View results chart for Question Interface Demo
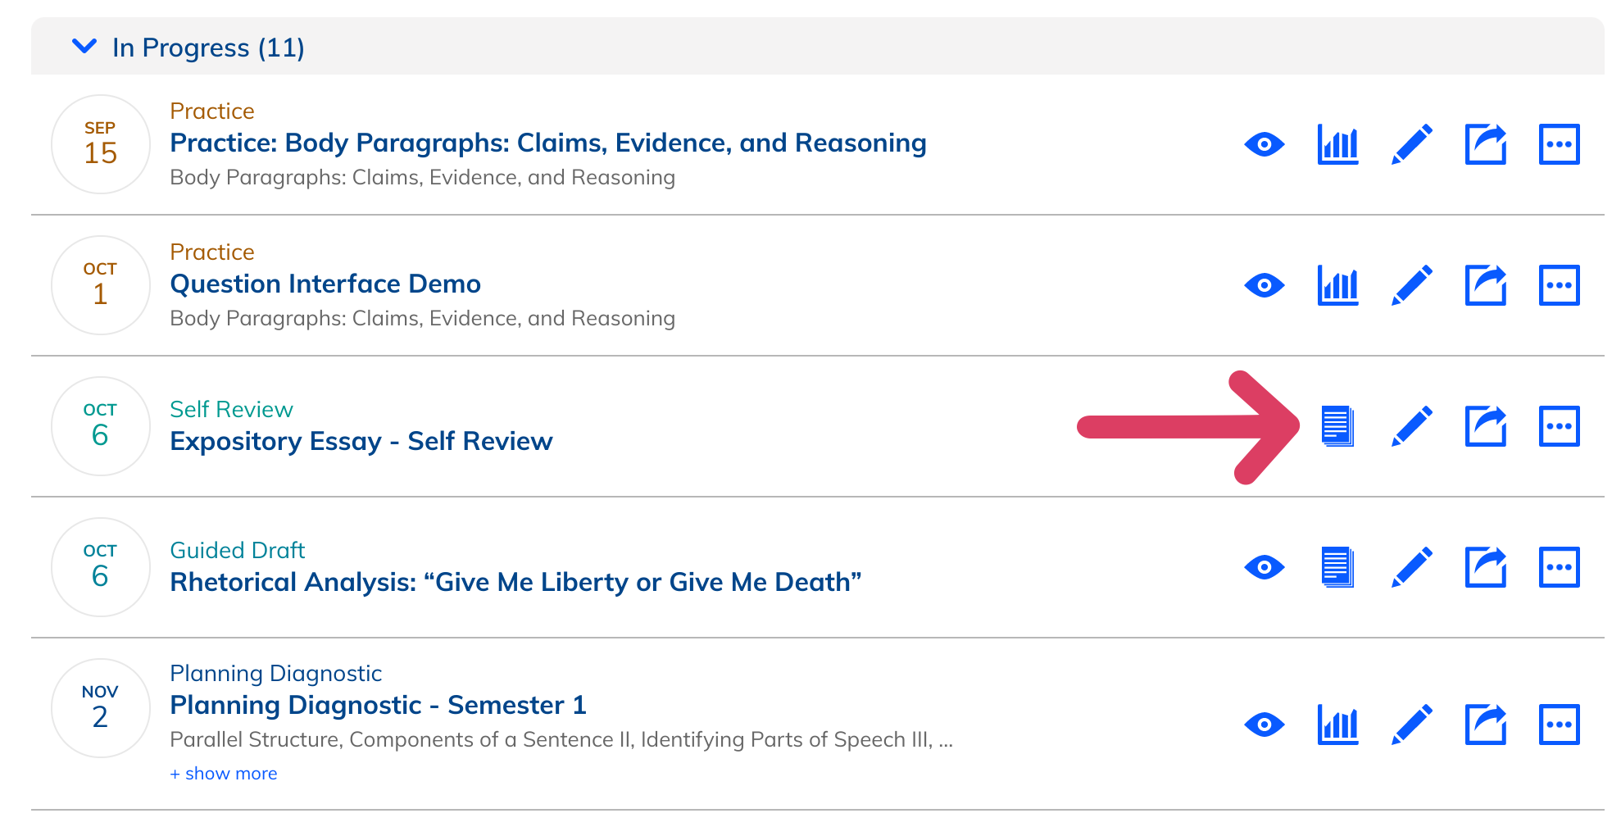This screenshot has width=1621, height=836. 1337,285
